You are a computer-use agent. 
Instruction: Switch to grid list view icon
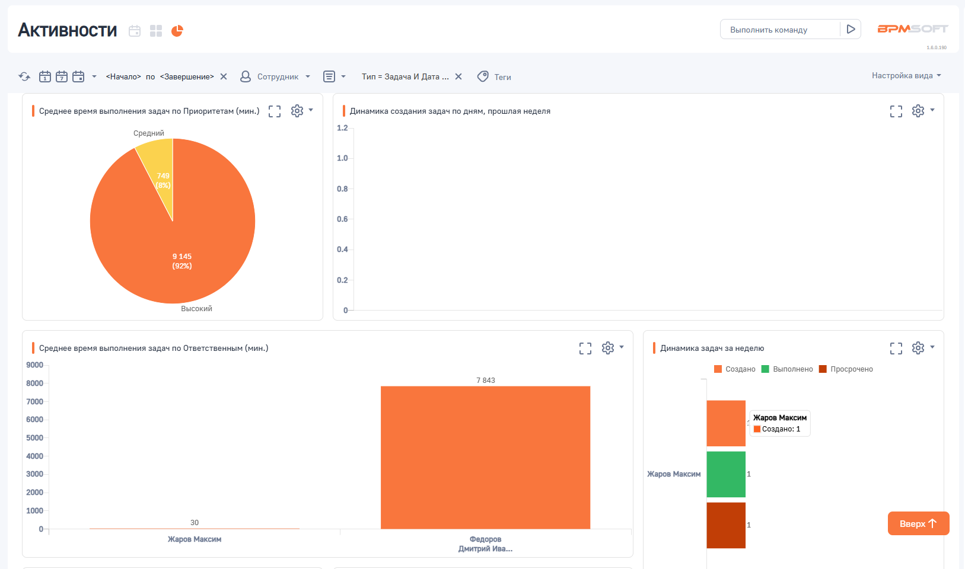click(156, 31)
